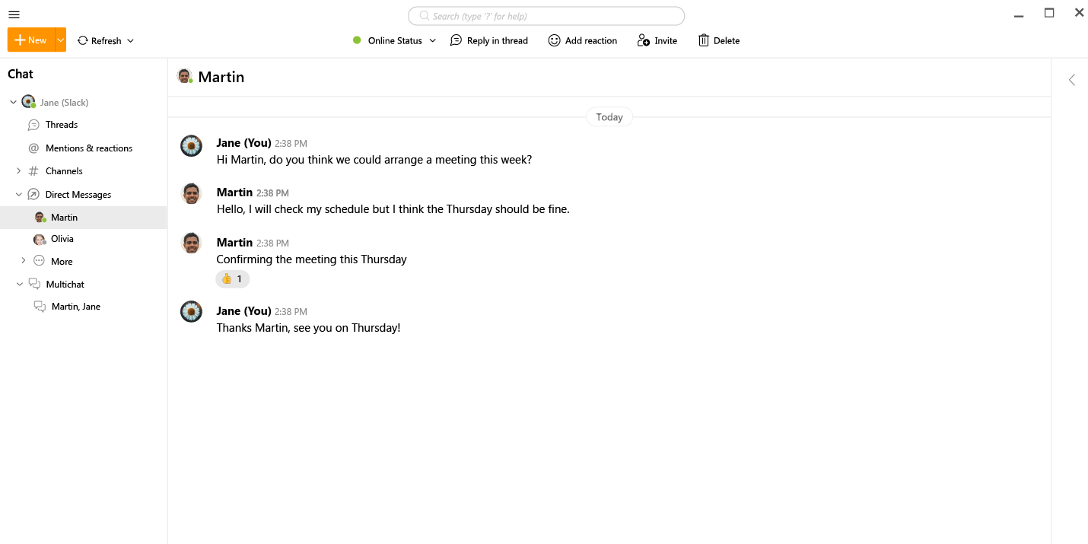Viewport: 1088px width, 544px height.
Task: Click the Reply in thread icon
Action: point(457,40)
